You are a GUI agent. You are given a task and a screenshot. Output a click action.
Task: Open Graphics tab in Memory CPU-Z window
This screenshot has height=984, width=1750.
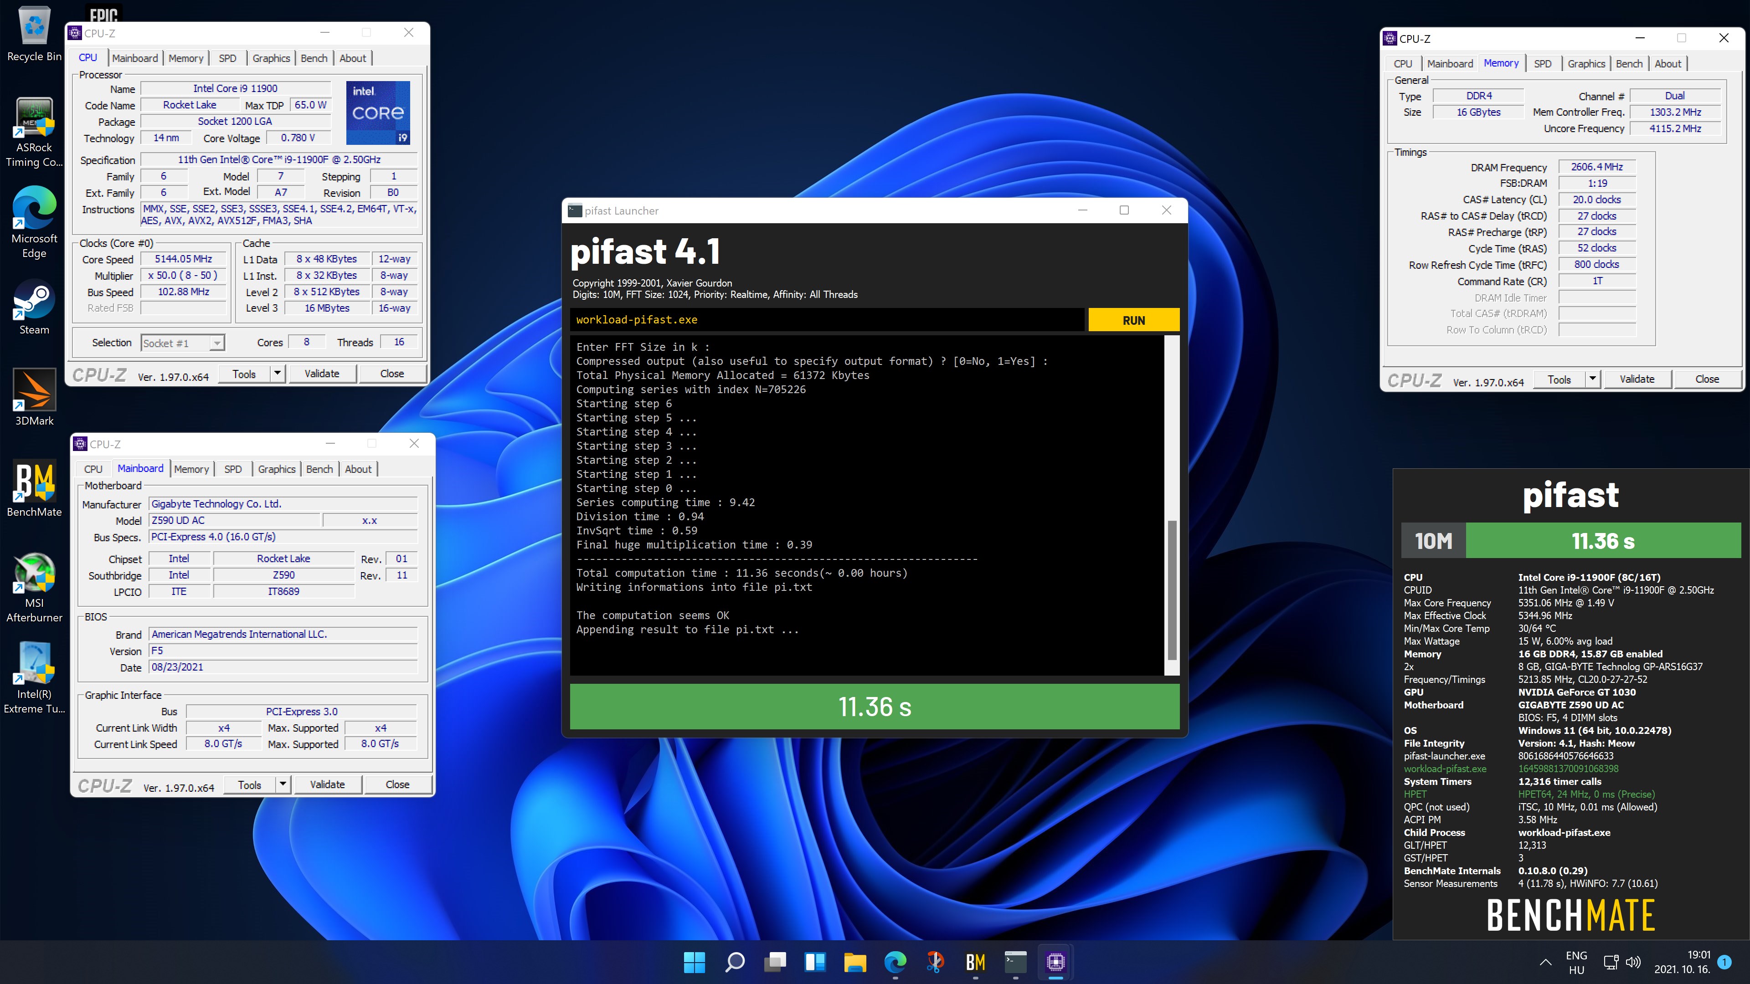coord(1586,64)
